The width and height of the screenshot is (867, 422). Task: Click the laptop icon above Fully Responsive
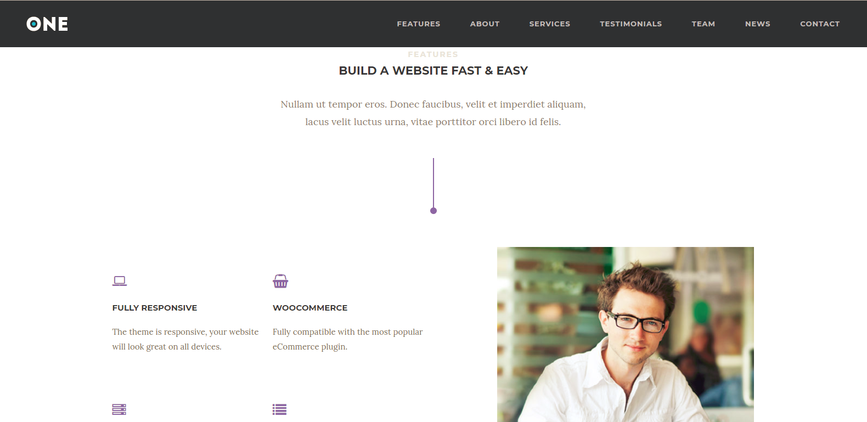(x=120, y=281)
